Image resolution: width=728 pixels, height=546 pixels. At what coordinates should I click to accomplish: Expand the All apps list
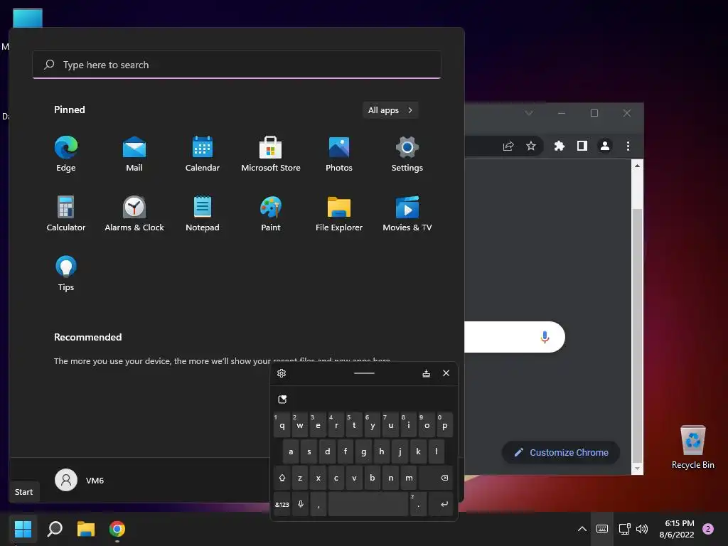point(390,110)
